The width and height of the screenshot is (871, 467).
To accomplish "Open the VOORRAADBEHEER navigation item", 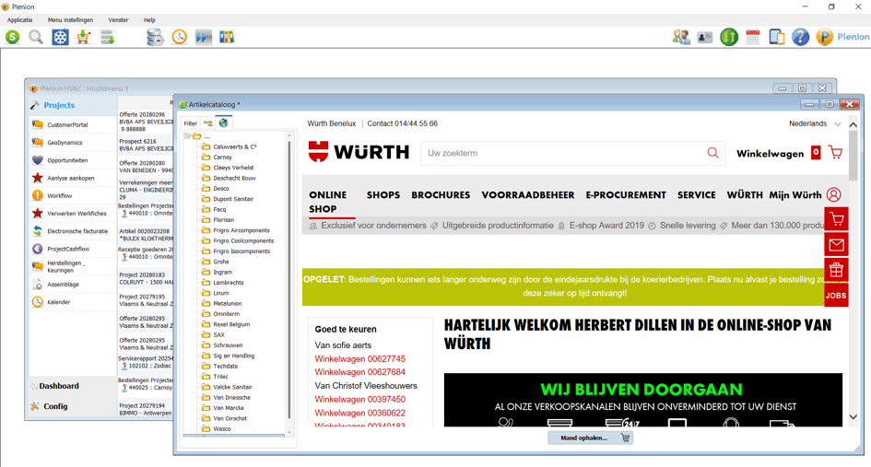I will pos(528,195).
